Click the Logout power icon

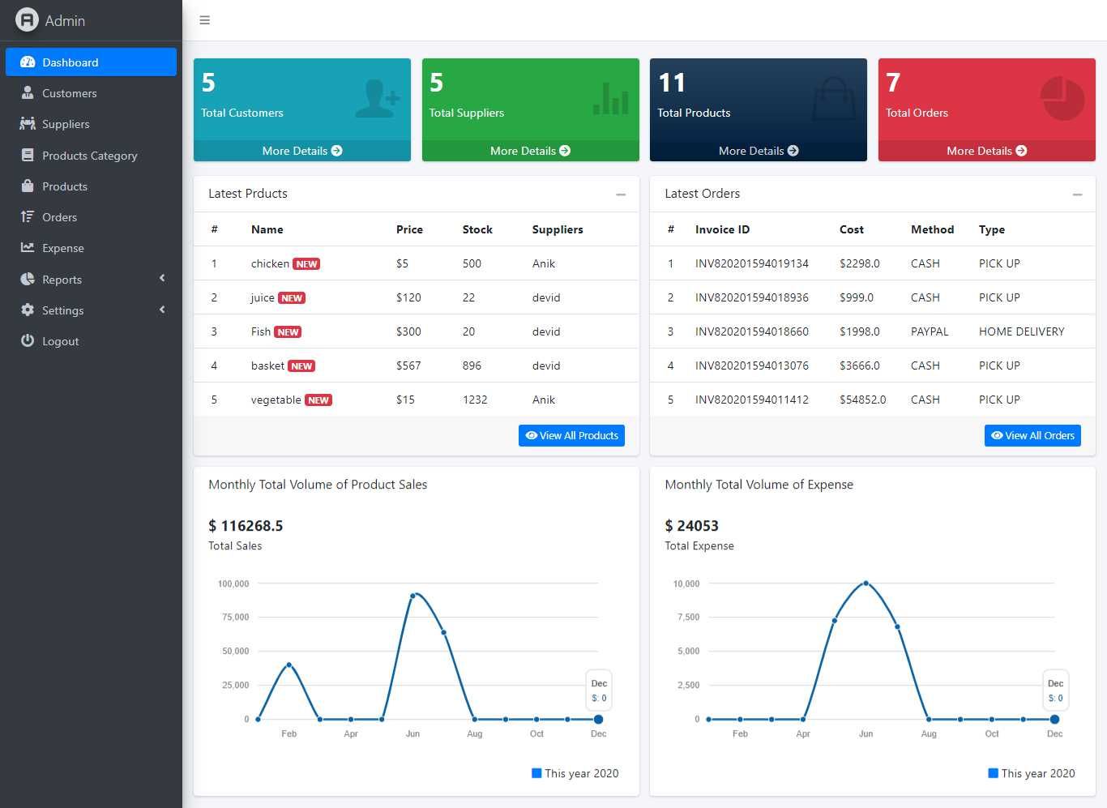point(28,341)
